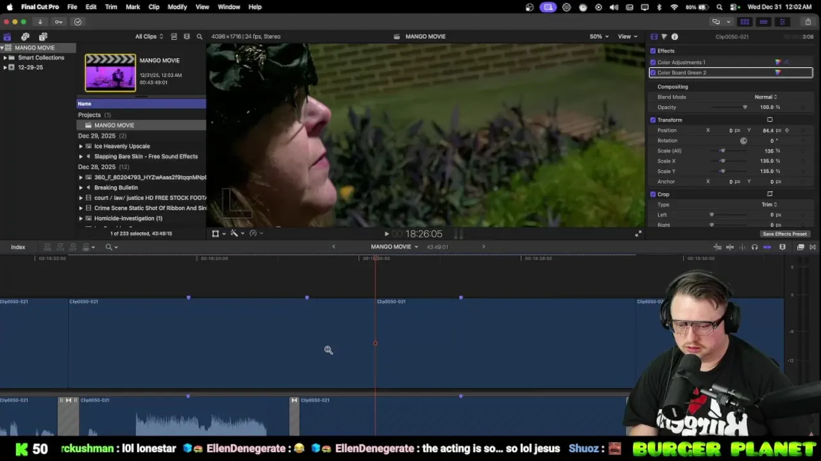
Task: Click the Rotation dial control
Action: pyautogui.click(x=743, y=140)
